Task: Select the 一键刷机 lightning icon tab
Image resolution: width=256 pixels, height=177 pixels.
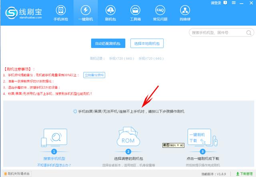Action: coord(86,10)
